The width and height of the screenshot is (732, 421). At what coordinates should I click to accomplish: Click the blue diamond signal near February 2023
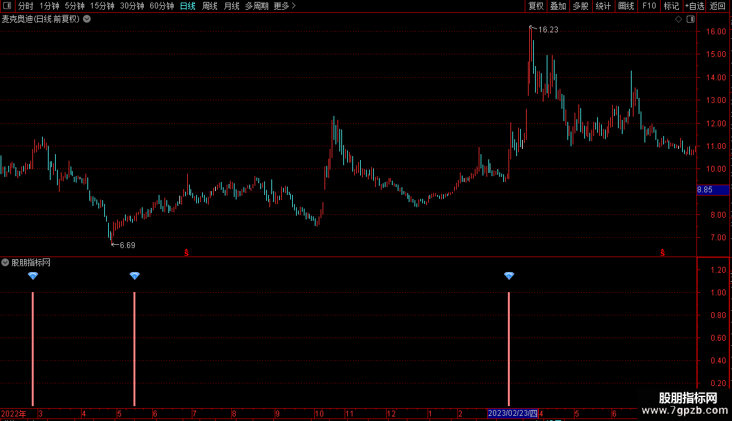pyautogui.click(x=509, y=276)
